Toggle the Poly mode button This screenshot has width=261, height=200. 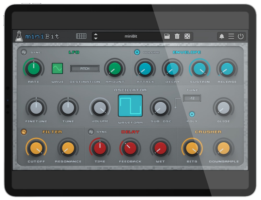[192, 114]
